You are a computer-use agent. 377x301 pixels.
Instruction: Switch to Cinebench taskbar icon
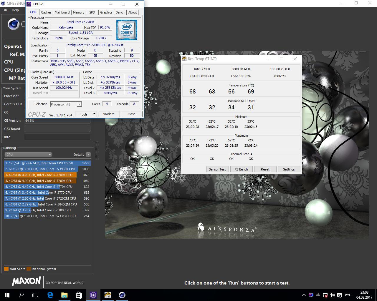122,295
